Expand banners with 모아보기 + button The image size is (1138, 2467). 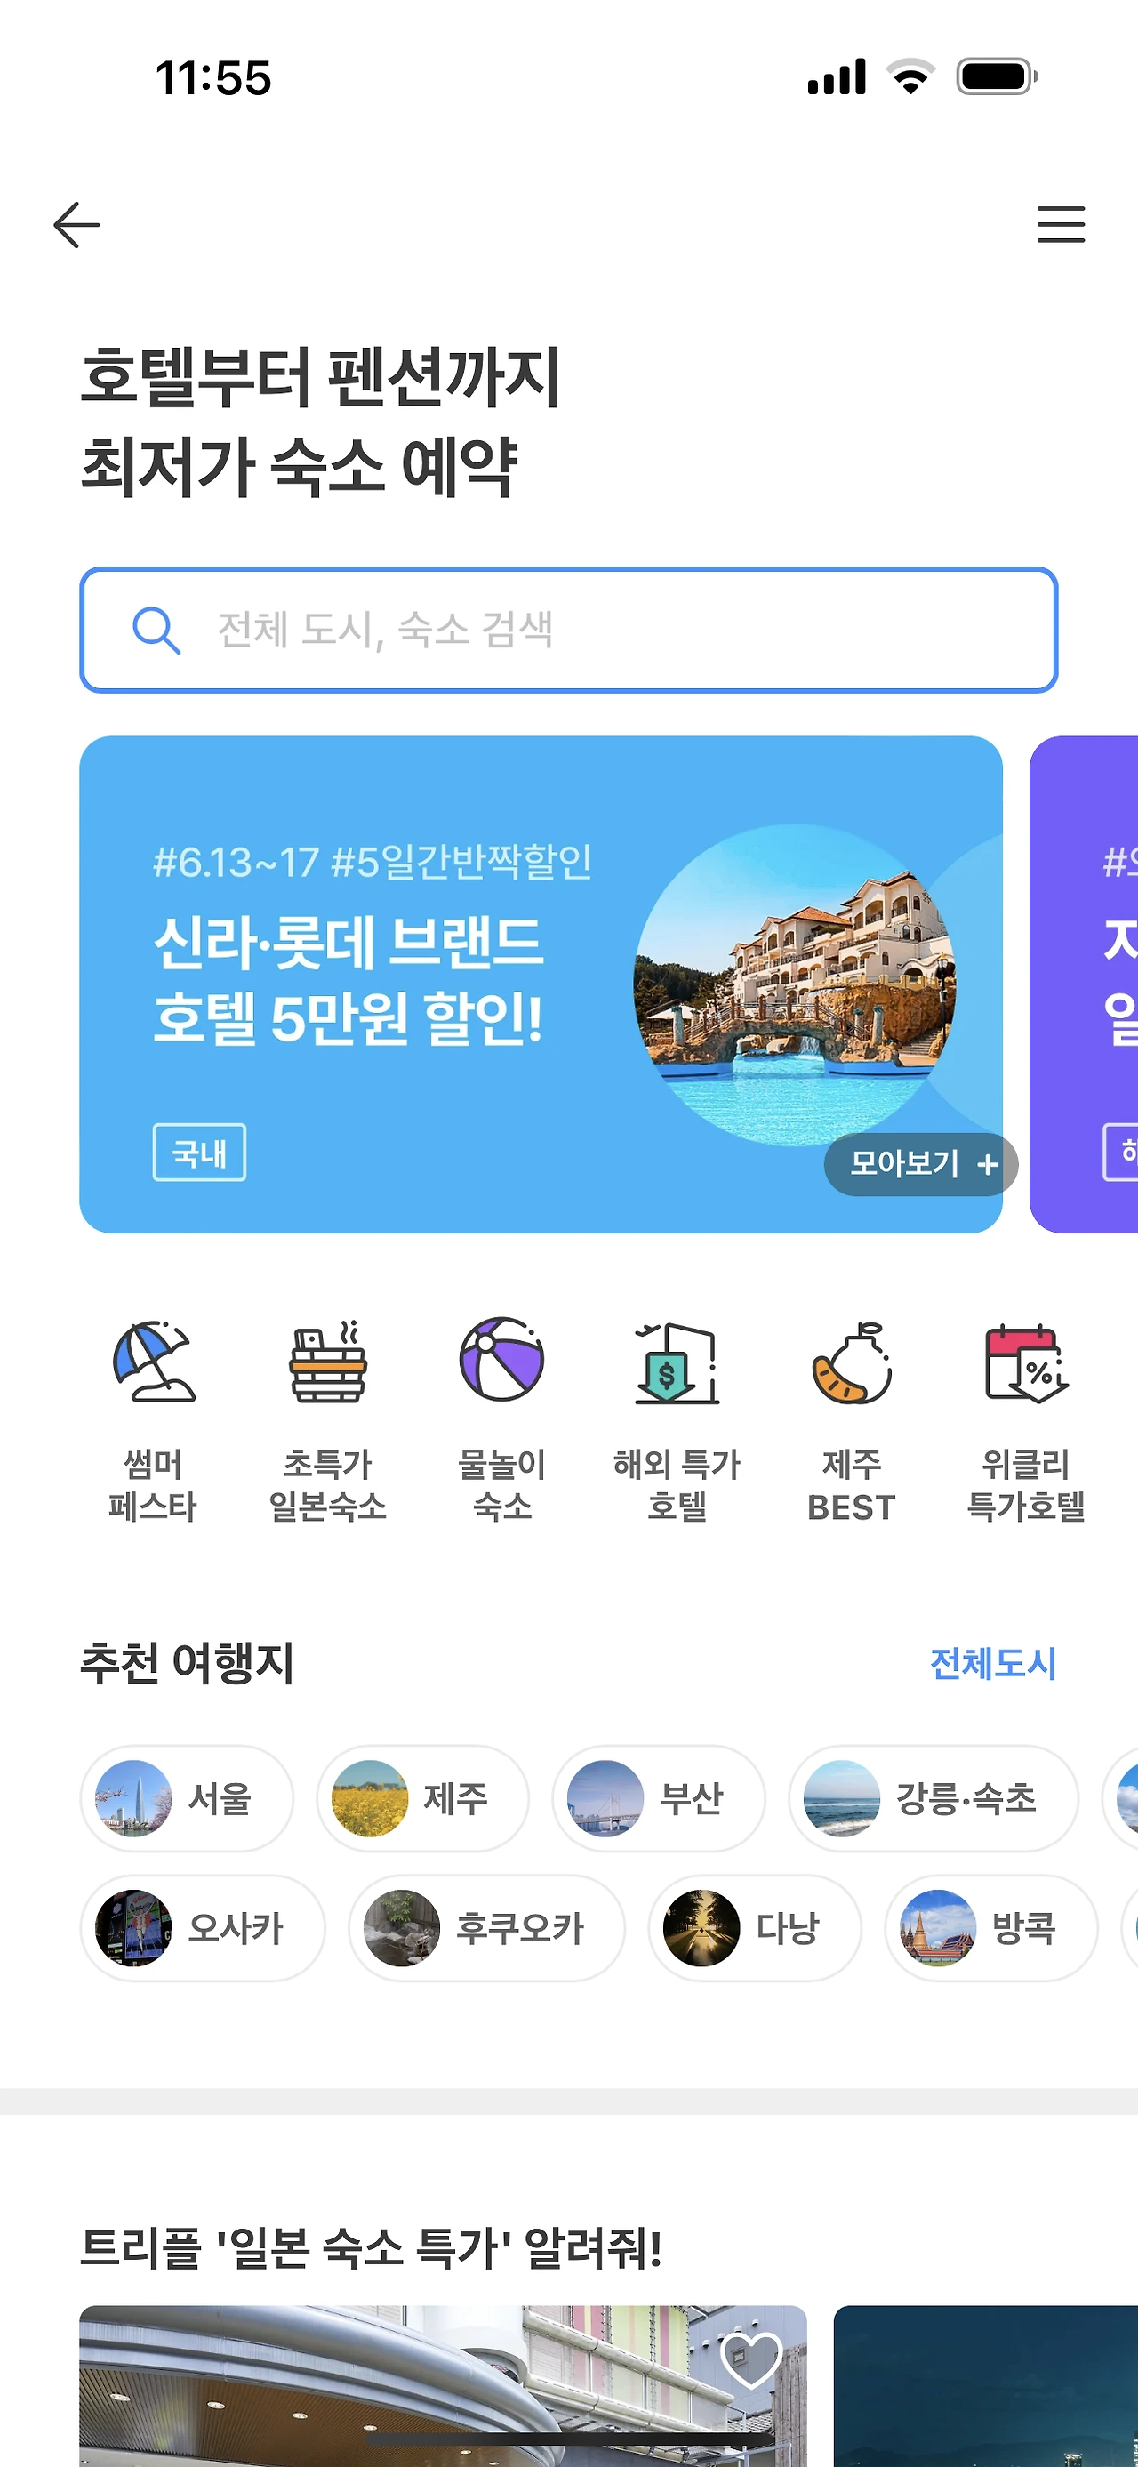(921, 1163)
